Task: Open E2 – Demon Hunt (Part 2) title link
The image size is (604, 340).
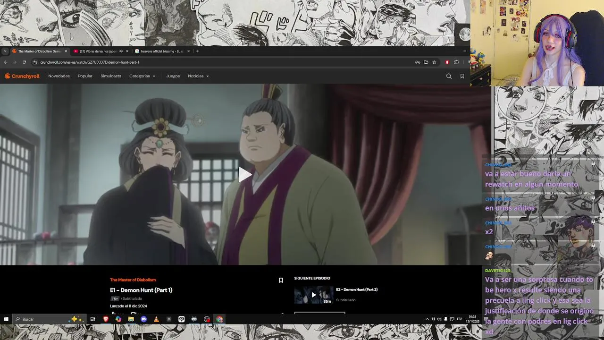Action: point(357,289)
